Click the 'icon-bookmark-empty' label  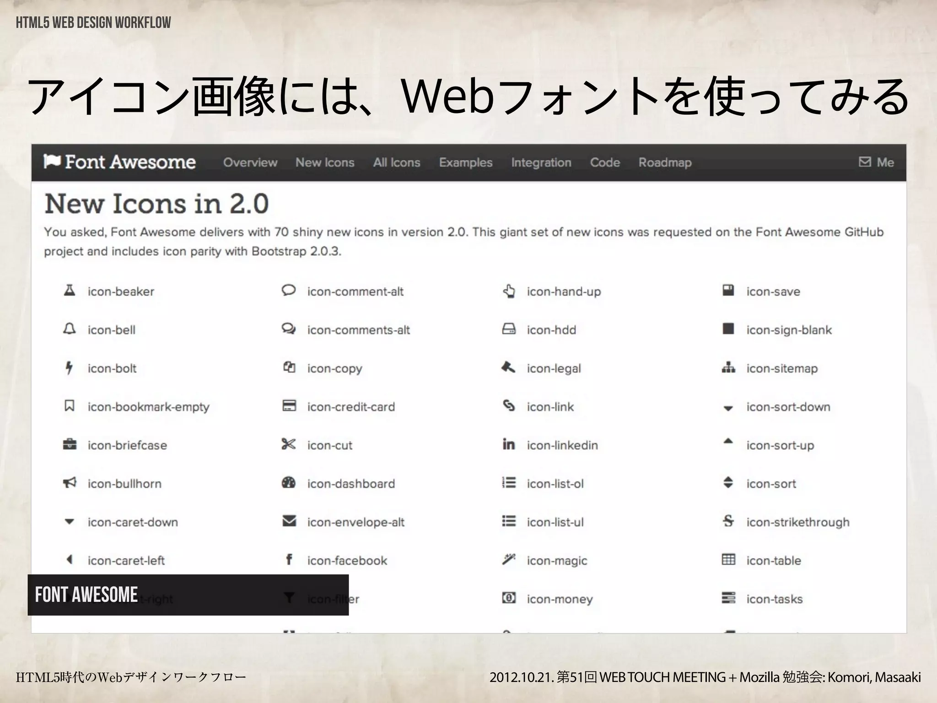[148, 407]
